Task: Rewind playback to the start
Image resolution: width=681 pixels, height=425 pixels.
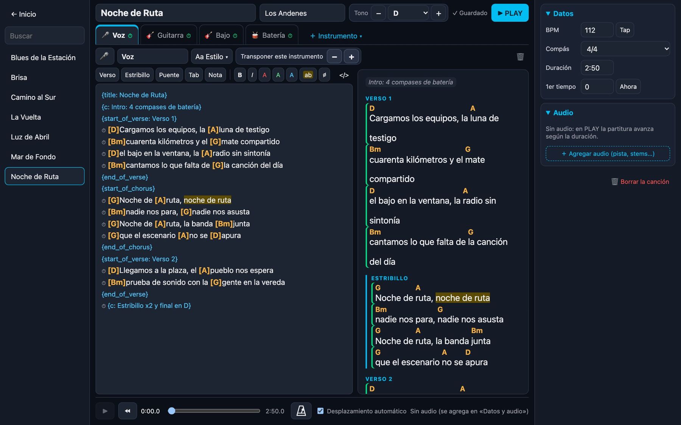Action: pos(127,411)
